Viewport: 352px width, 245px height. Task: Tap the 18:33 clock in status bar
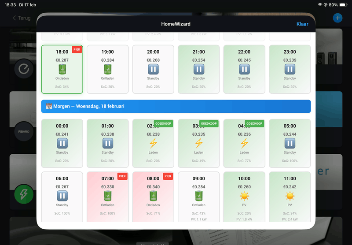pyautogui.click(x=10, y=5)
